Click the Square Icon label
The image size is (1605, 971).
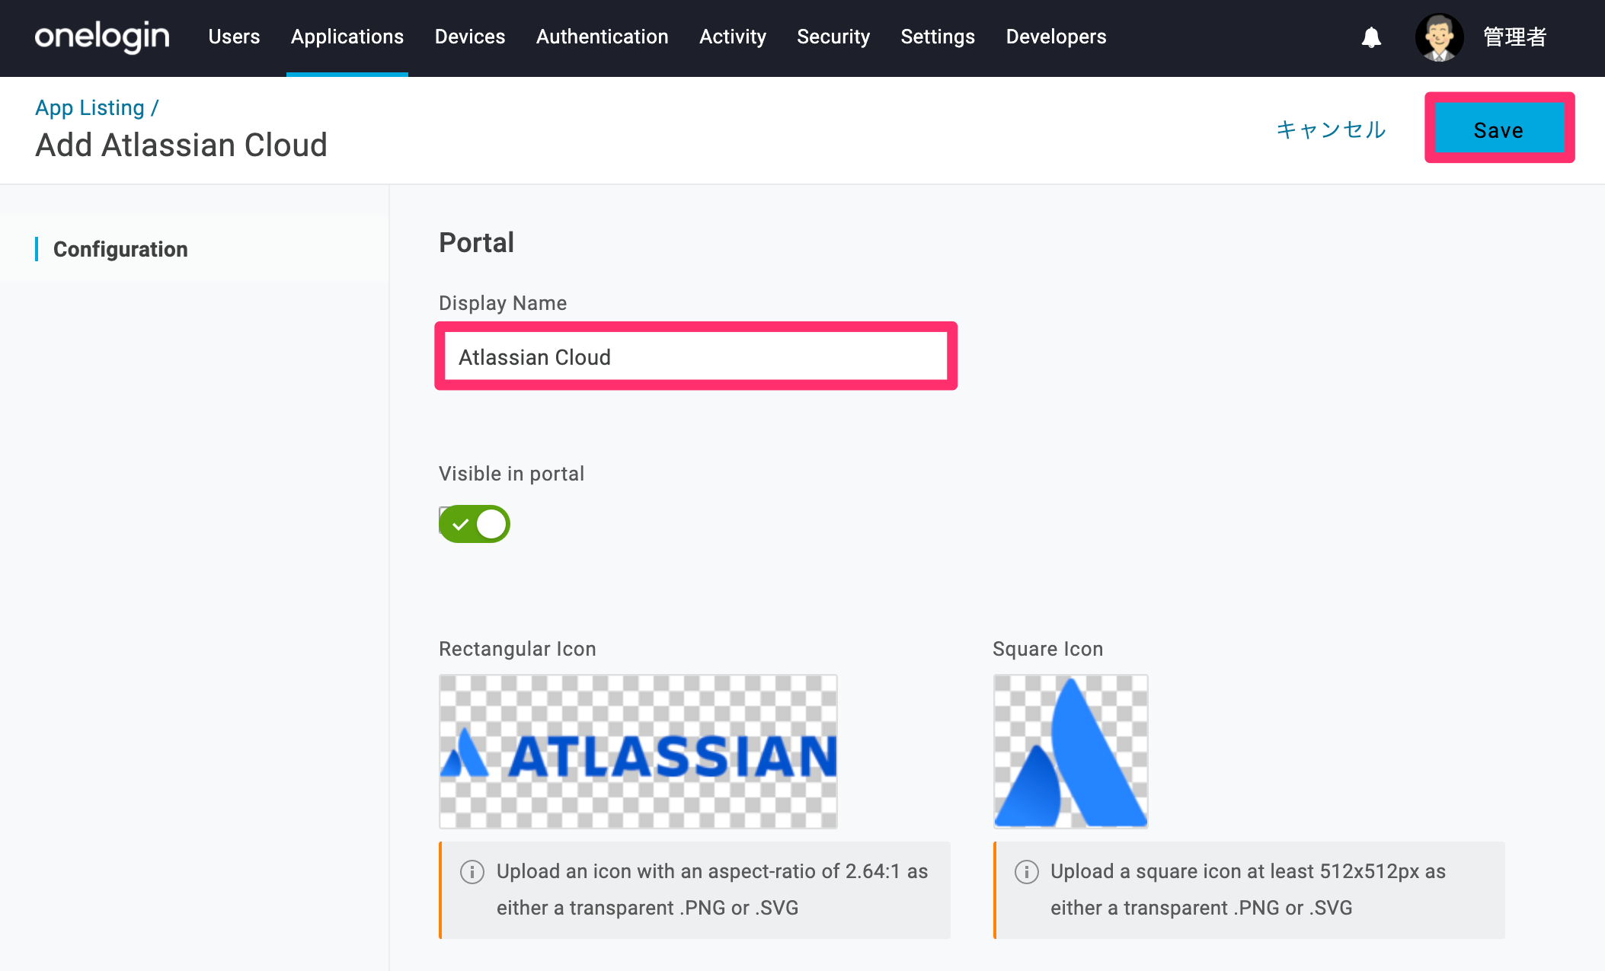coord(1047,649)
